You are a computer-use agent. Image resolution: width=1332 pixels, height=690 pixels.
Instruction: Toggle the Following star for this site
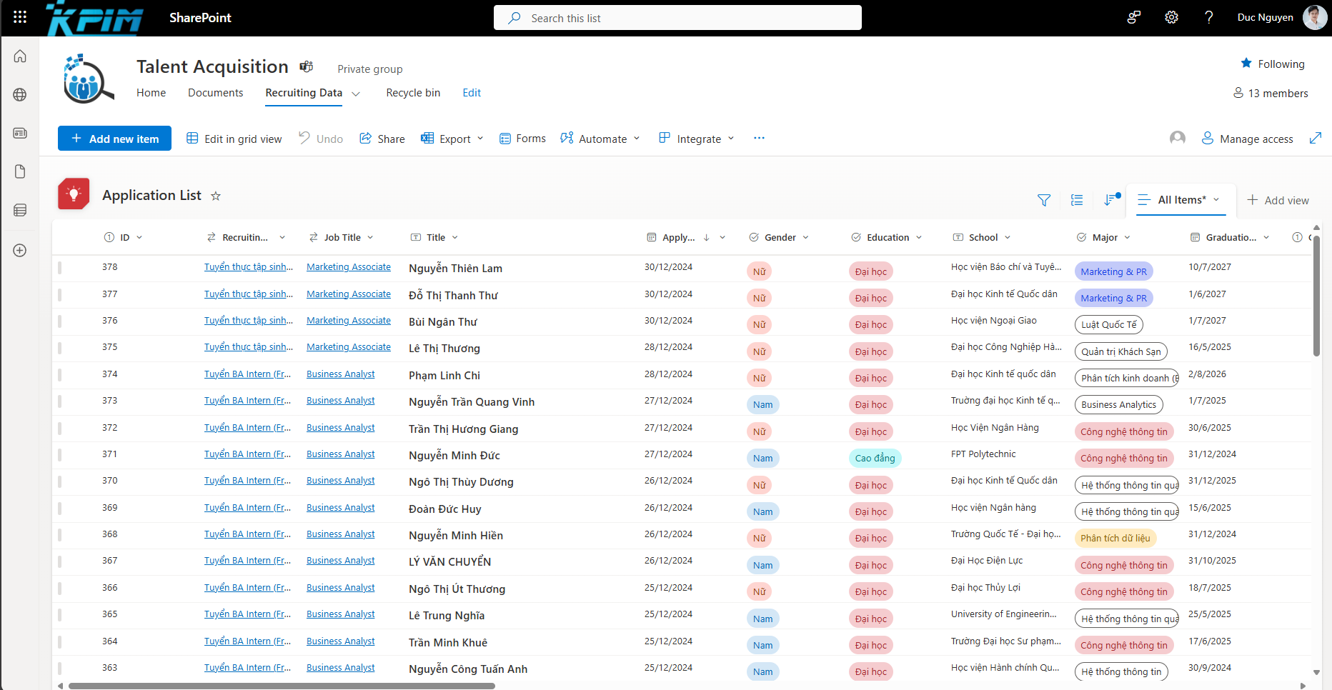coord(1246,64)
